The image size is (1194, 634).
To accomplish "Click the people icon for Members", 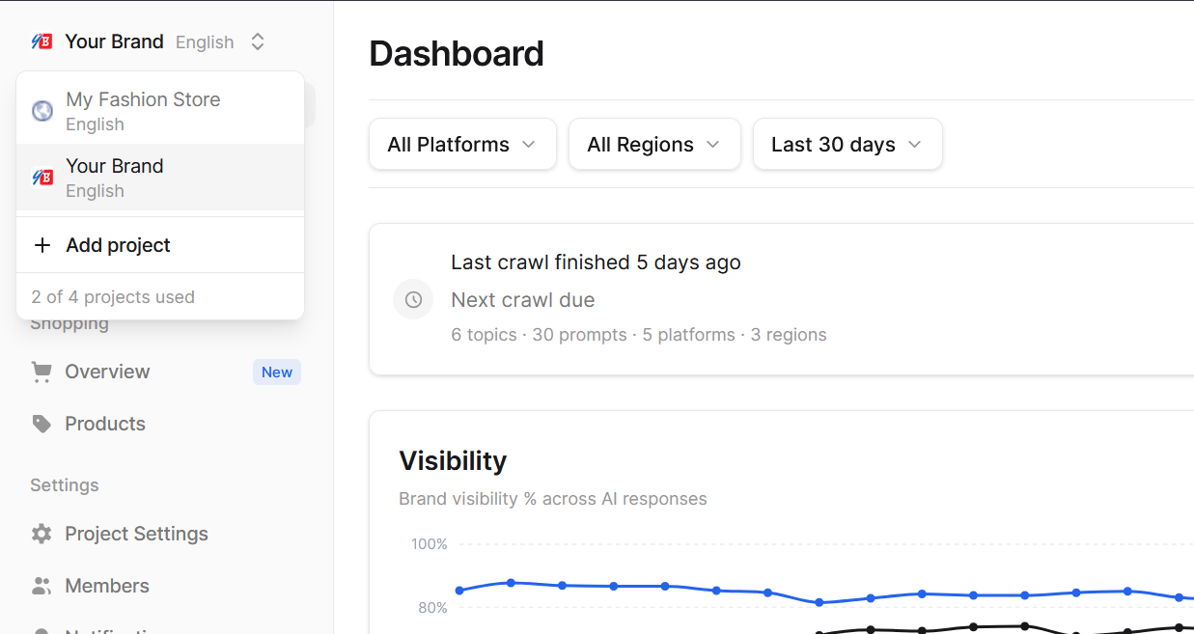I will point(42,586).
